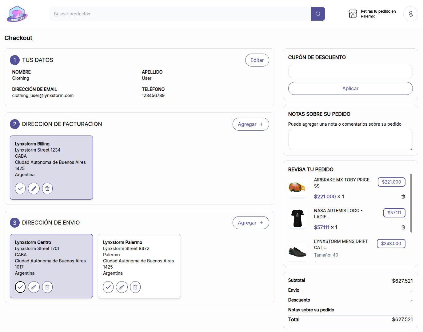
Task: Focus the discount coupon input field
Action: 350,71
